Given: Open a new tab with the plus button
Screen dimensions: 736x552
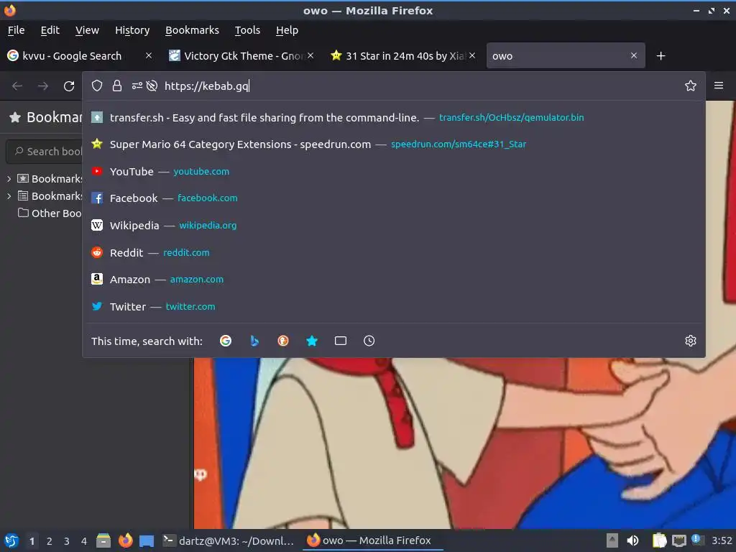Looking at the screenshot, I should (661, 56).
